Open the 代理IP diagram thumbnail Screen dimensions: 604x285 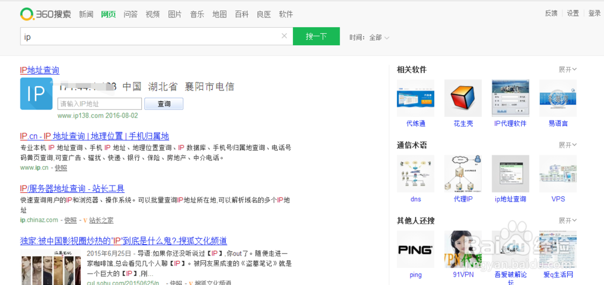tap(463, 174)
